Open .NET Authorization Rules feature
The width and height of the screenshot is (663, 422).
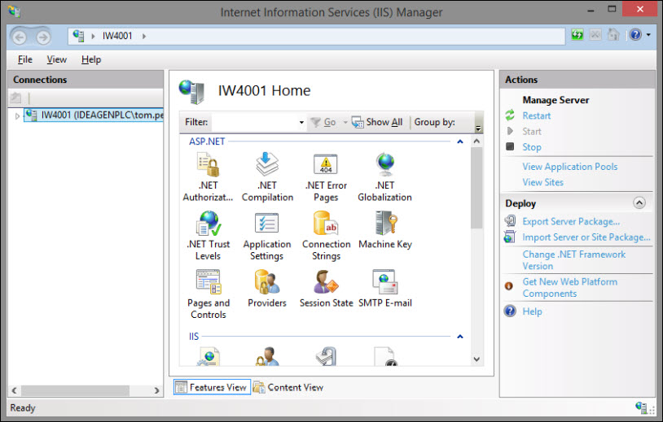tap(208, 177)
